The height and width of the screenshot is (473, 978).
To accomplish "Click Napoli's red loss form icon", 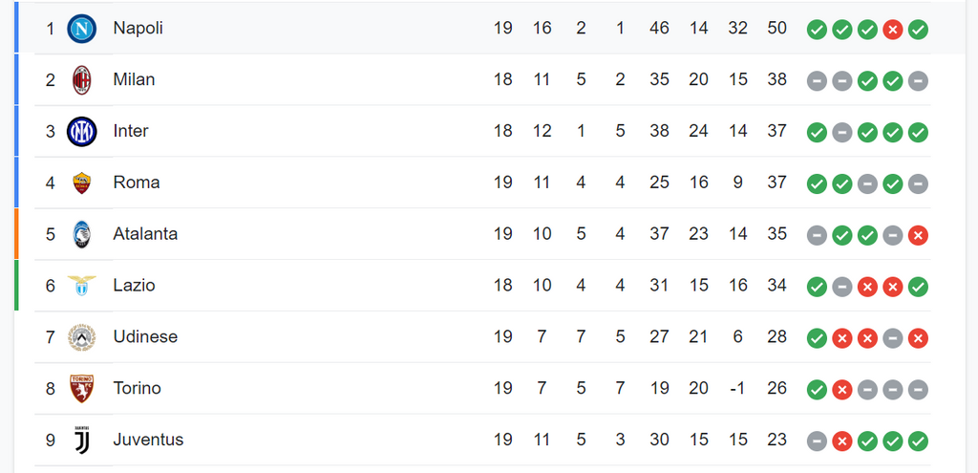I will [x=893, y=30].
